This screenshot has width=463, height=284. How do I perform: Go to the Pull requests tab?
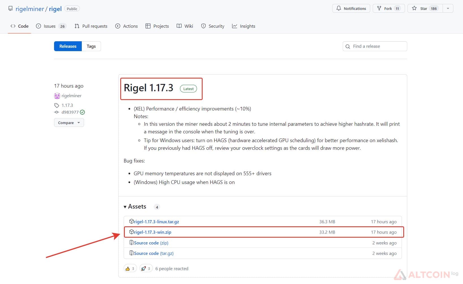[x=91, y=26]
